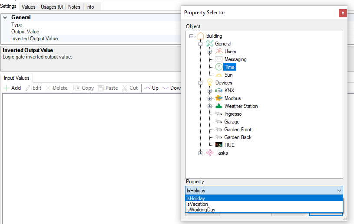Switch to the Values tab
Screen dimensions: 354x224
coord(29,7)
